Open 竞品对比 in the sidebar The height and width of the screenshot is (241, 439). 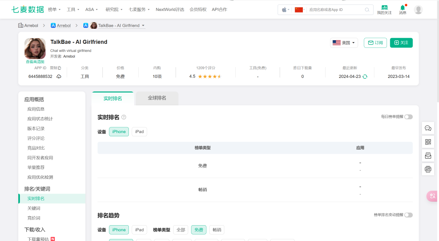coord(36,148)
